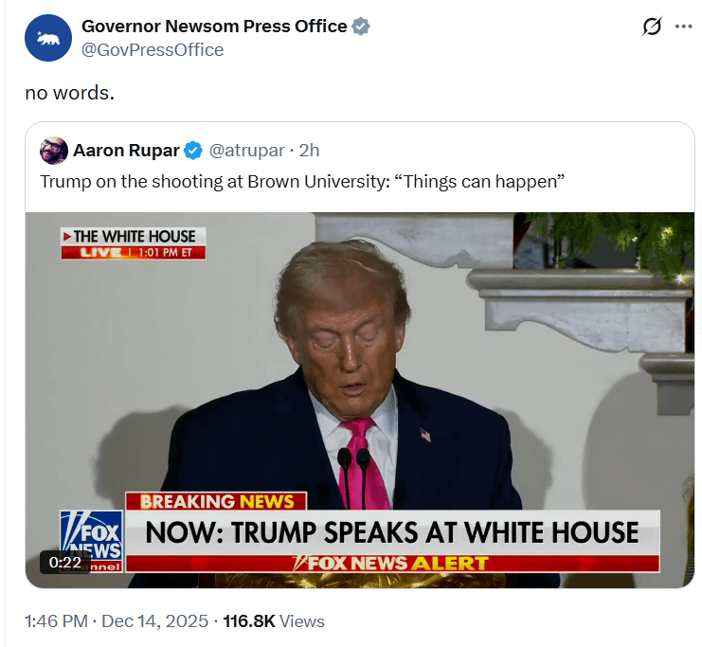Open Governor Newsom Press Office profile name
The image size is (702, 647).
[214, 27]
